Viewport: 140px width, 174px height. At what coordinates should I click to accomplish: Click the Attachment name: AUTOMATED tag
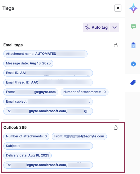pos(45,54)
